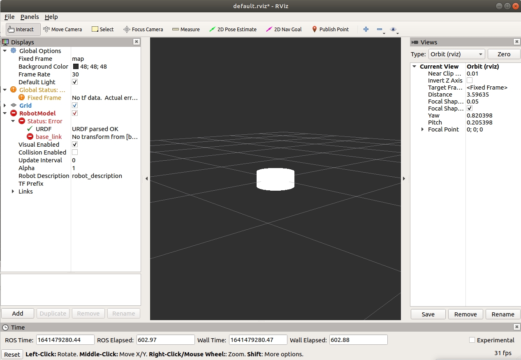The width and height of the screenshot is (521, 360).
Task: Click the Time panel clock icon
Action: point(5,327)
